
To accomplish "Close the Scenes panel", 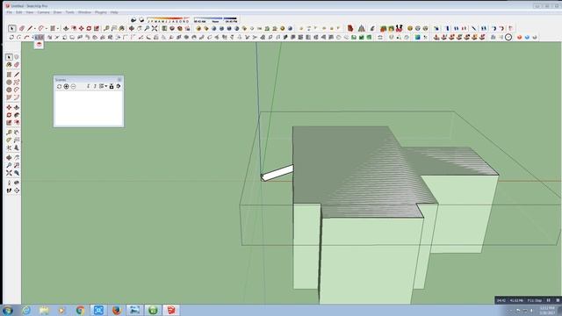I will (119, 80).
